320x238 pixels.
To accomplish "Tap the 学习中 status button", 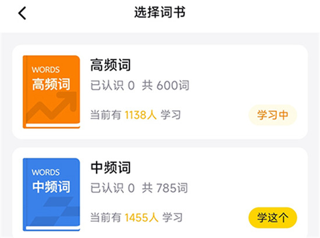I will pos(273,115).
